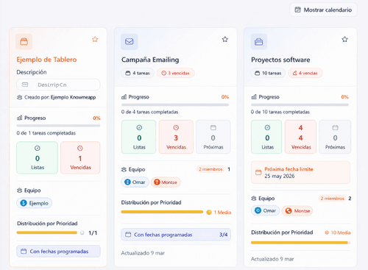
Task: Click the Equipo people icon in Campaña Emailing
Action: pos(124,169)
